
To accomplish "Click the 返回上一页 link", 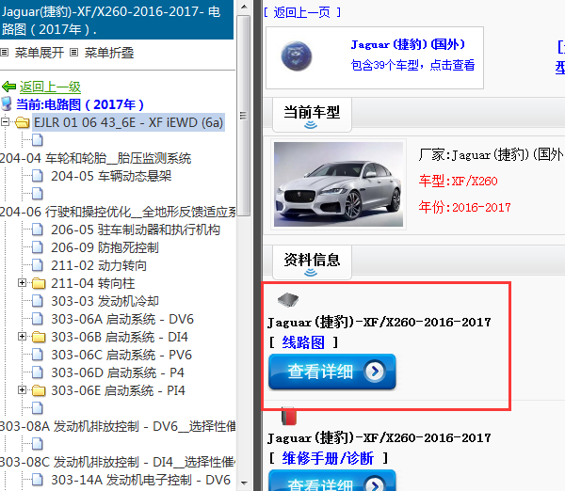I will click(x=302, y=12).
